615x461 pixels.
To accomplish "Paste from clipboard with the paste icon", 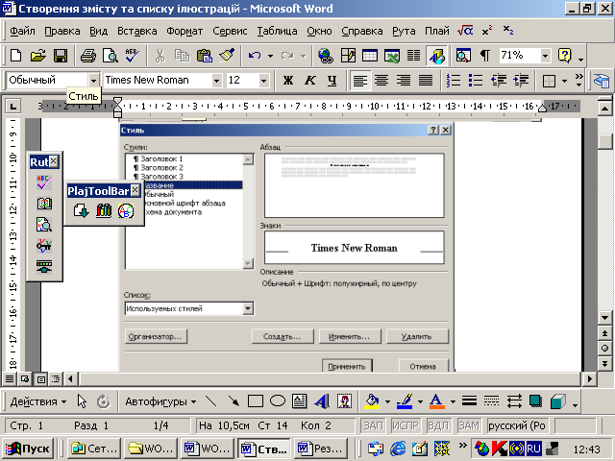I will point(205,56).
